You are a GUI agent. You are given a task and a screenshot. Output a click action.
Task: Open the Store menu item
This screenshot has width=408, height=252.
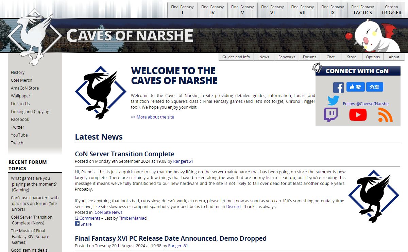352,57
